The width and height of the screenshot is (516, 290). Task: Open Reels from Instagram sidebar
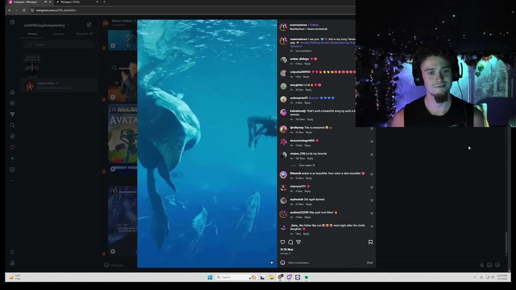(x=12, y=103)
